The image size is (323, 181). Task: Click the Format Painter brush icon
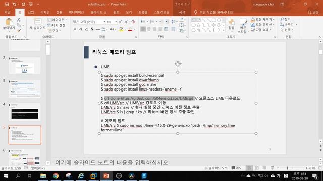click(x=19, y=31)
